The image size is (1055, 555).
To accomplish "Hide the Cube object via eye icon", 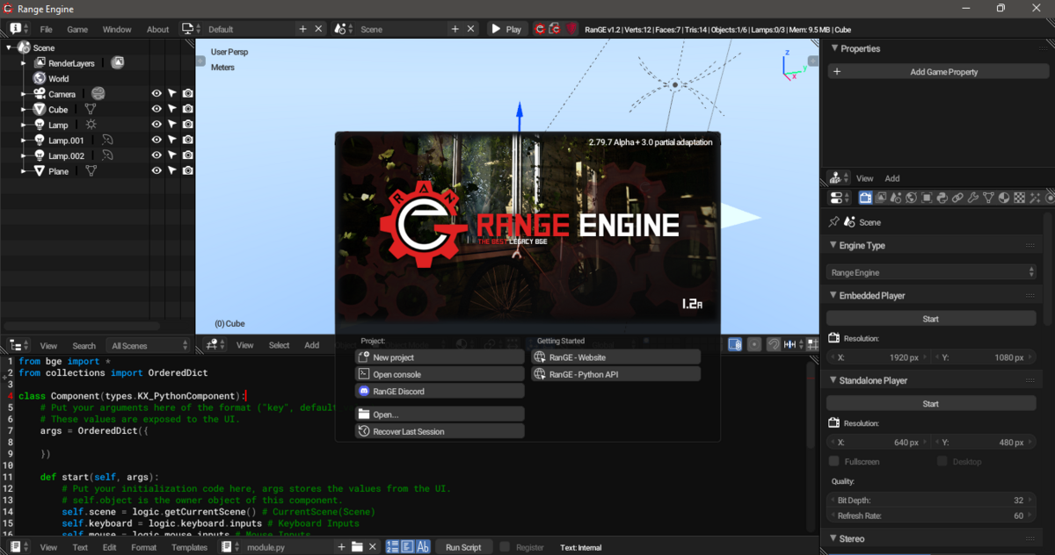I will (x=156, y=110).
